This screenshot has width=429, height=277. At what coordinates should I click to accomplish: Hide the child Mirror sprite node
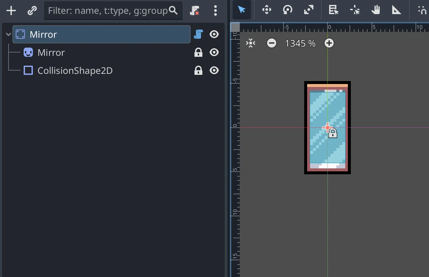click(214, 53)
